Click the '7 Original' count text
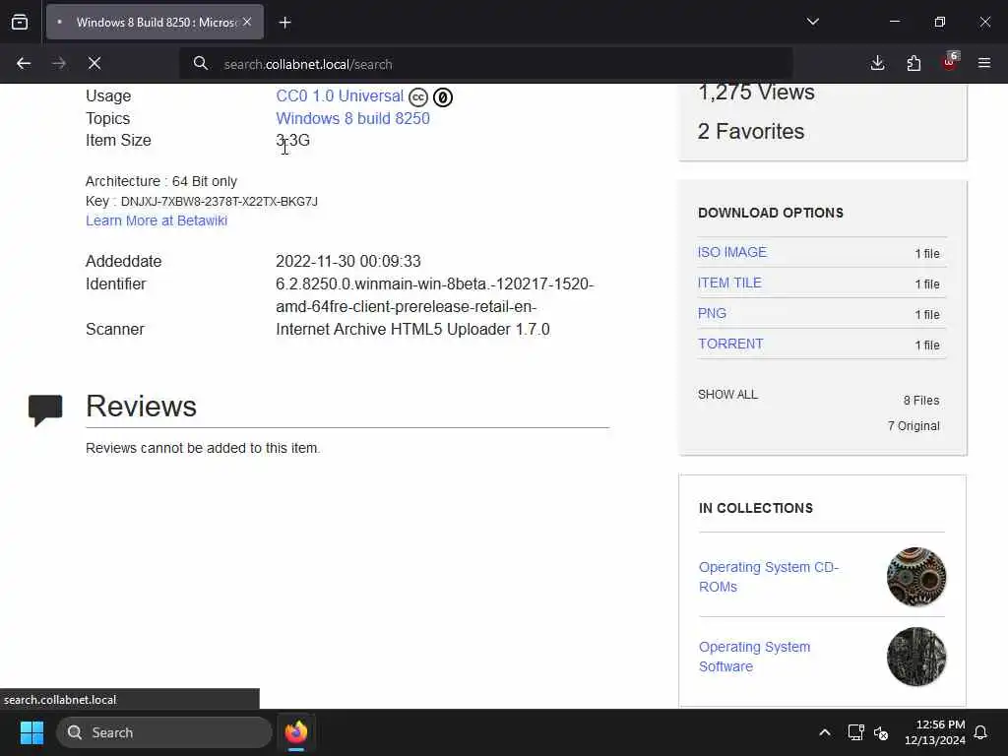Image resolution: width=1008 pixels, height=756 pixels. click(x=913, y=425)
